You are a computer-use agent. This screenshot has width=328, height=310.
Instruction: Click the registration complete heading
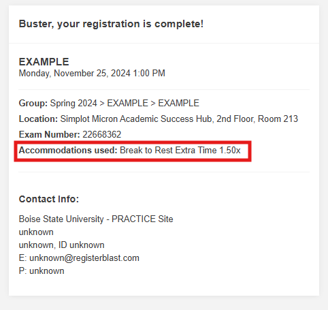tap(111, 24)
